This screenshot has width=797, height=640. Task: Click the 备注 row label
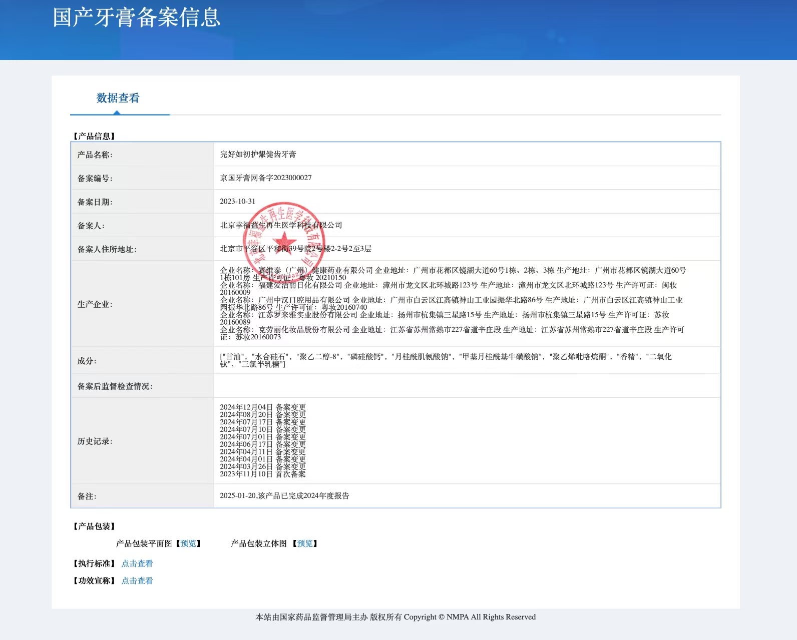[87, 496]
